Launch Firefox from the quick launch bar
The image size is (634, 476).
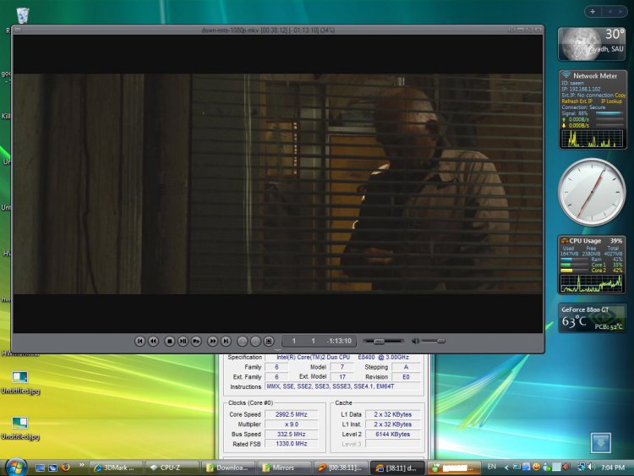[x=65, y=468]
